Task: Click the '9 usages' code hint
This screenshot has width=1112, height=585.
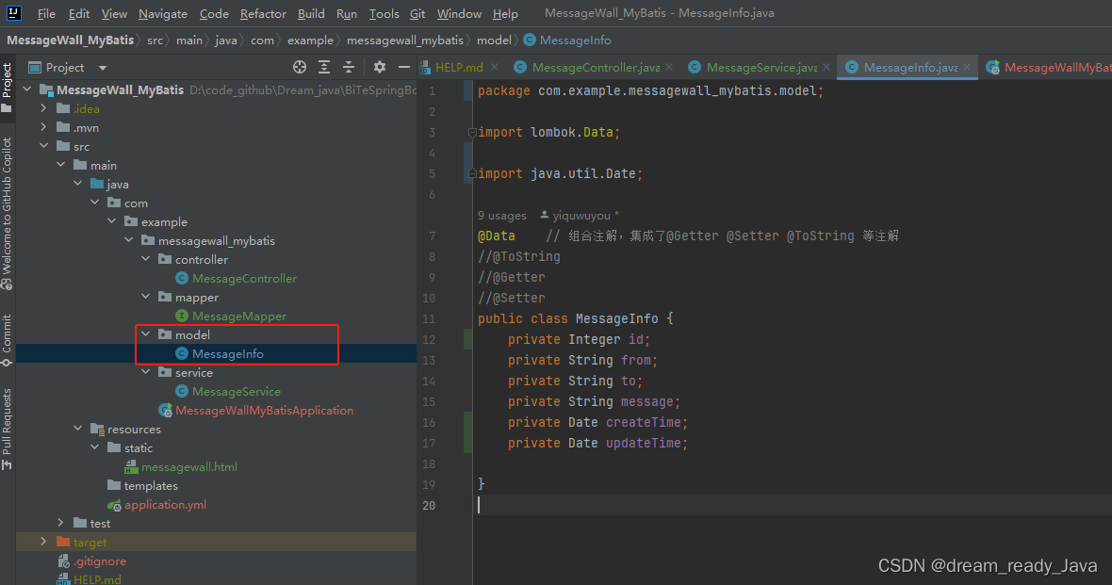Action: 502,216
